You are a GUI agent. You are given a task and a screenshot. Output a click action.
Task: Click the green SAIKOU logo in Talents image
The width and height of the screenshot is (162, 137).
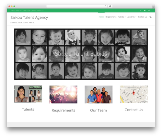[35, 87]
